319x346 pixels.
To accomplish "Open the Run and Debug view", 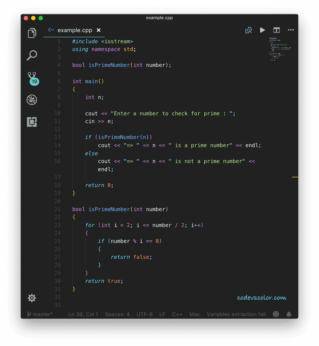I will pyautogui.click(x=32, y=100).
